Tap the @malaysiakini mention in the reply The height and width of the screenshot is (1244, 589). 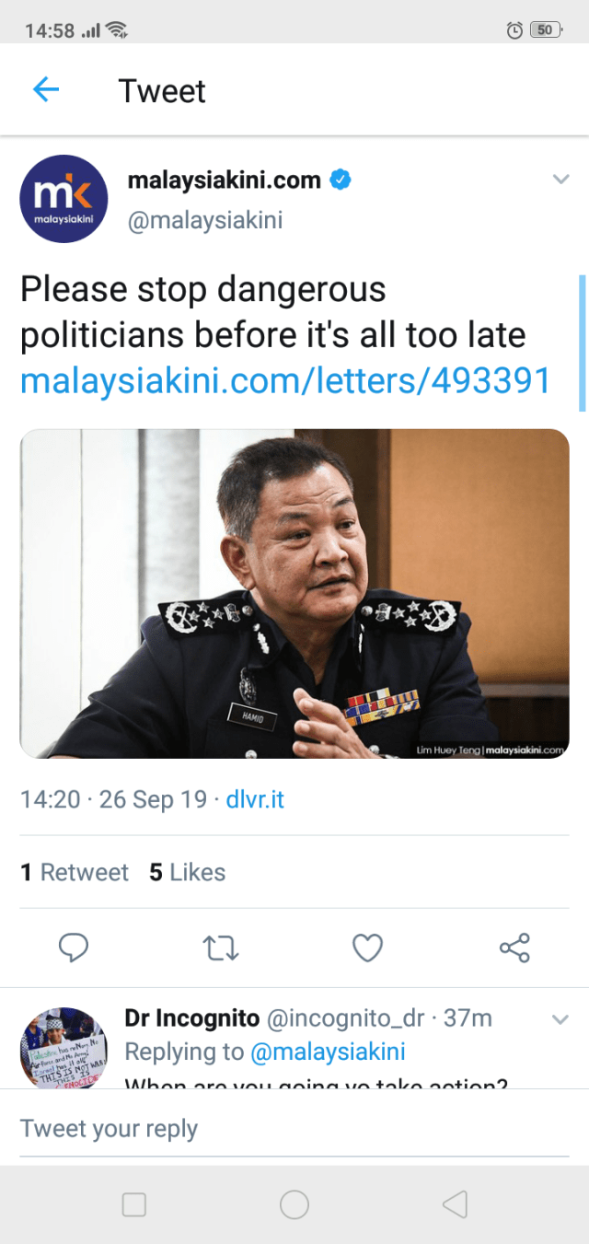coord(328,1052)
